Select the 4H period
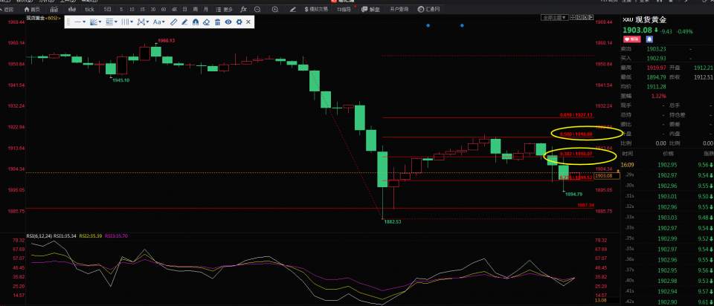The height and width of the screenshot is (306, 714). point(174,9)
